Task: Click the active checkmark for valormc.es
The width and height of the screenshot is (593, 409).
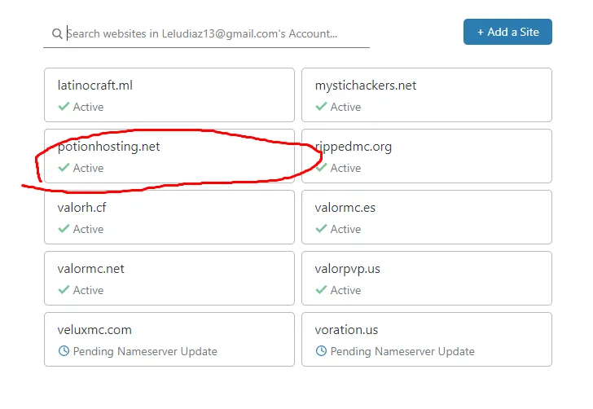Action: coord(321,229)
